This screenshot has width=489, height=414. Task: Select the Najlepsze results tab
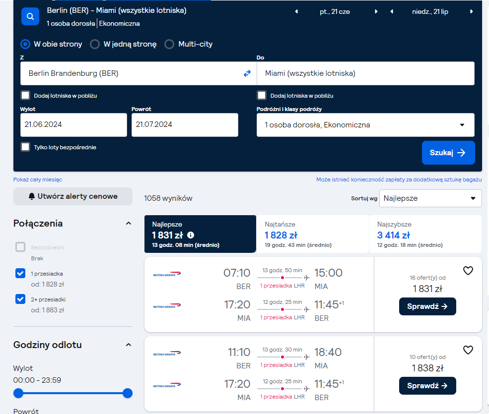[200, 234]
